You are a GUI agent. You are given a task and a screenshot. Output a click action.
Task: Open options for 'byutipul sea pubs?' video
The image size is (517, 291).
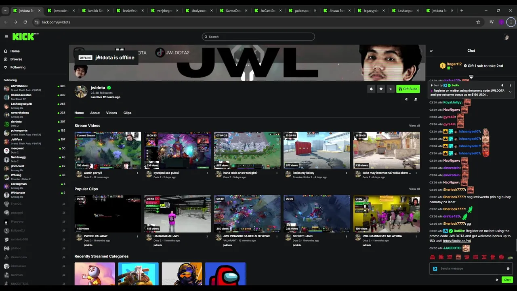[207, 173]
